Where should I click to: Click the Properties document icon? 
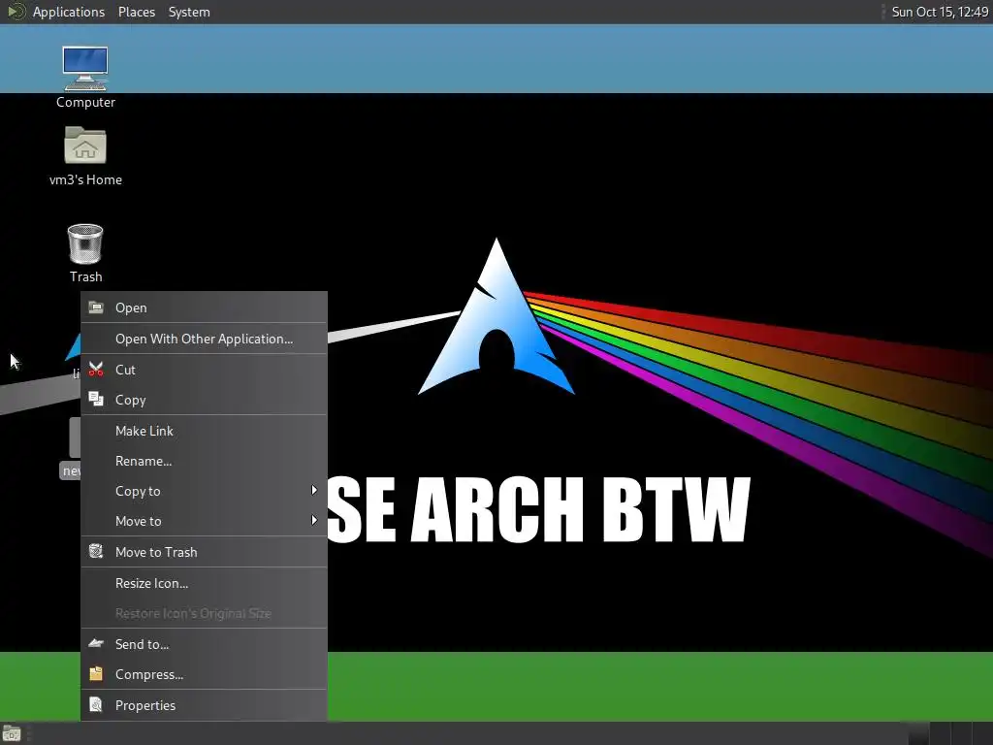click(96, 704)
